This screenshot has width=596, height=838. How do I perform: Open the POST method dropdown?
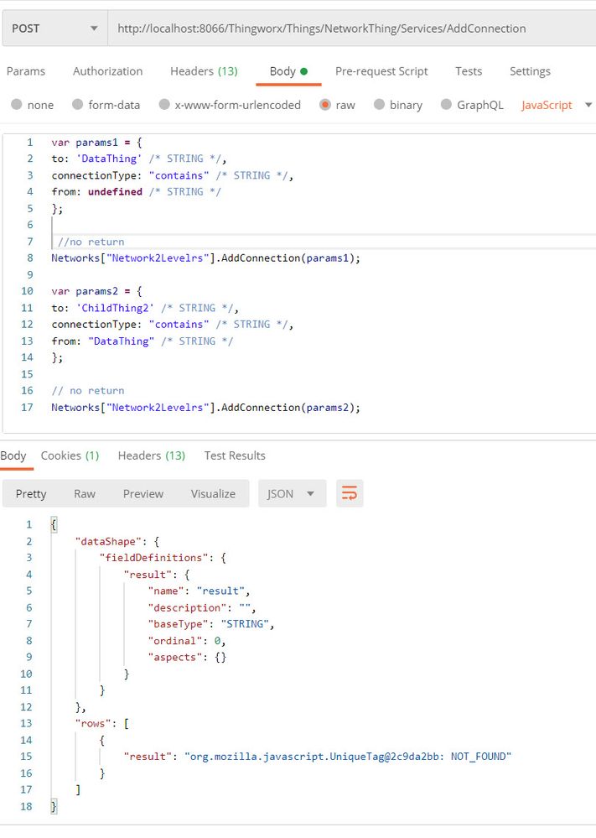[54, 29]
